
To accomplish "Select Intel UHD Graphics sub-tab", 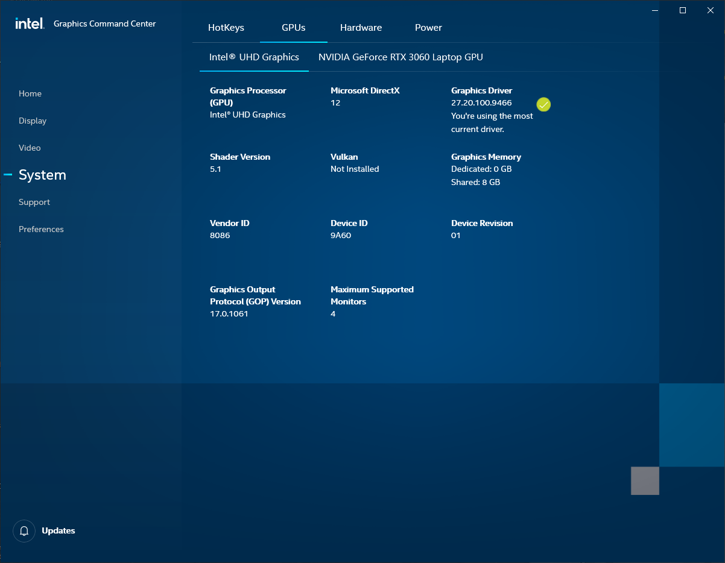I will coord(254,57).
